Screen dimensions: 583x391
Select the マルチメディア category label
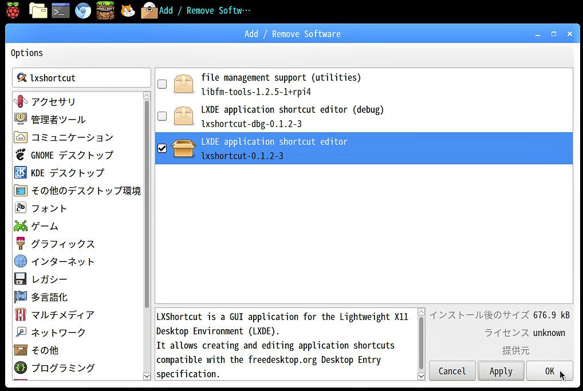click(63, 315)
